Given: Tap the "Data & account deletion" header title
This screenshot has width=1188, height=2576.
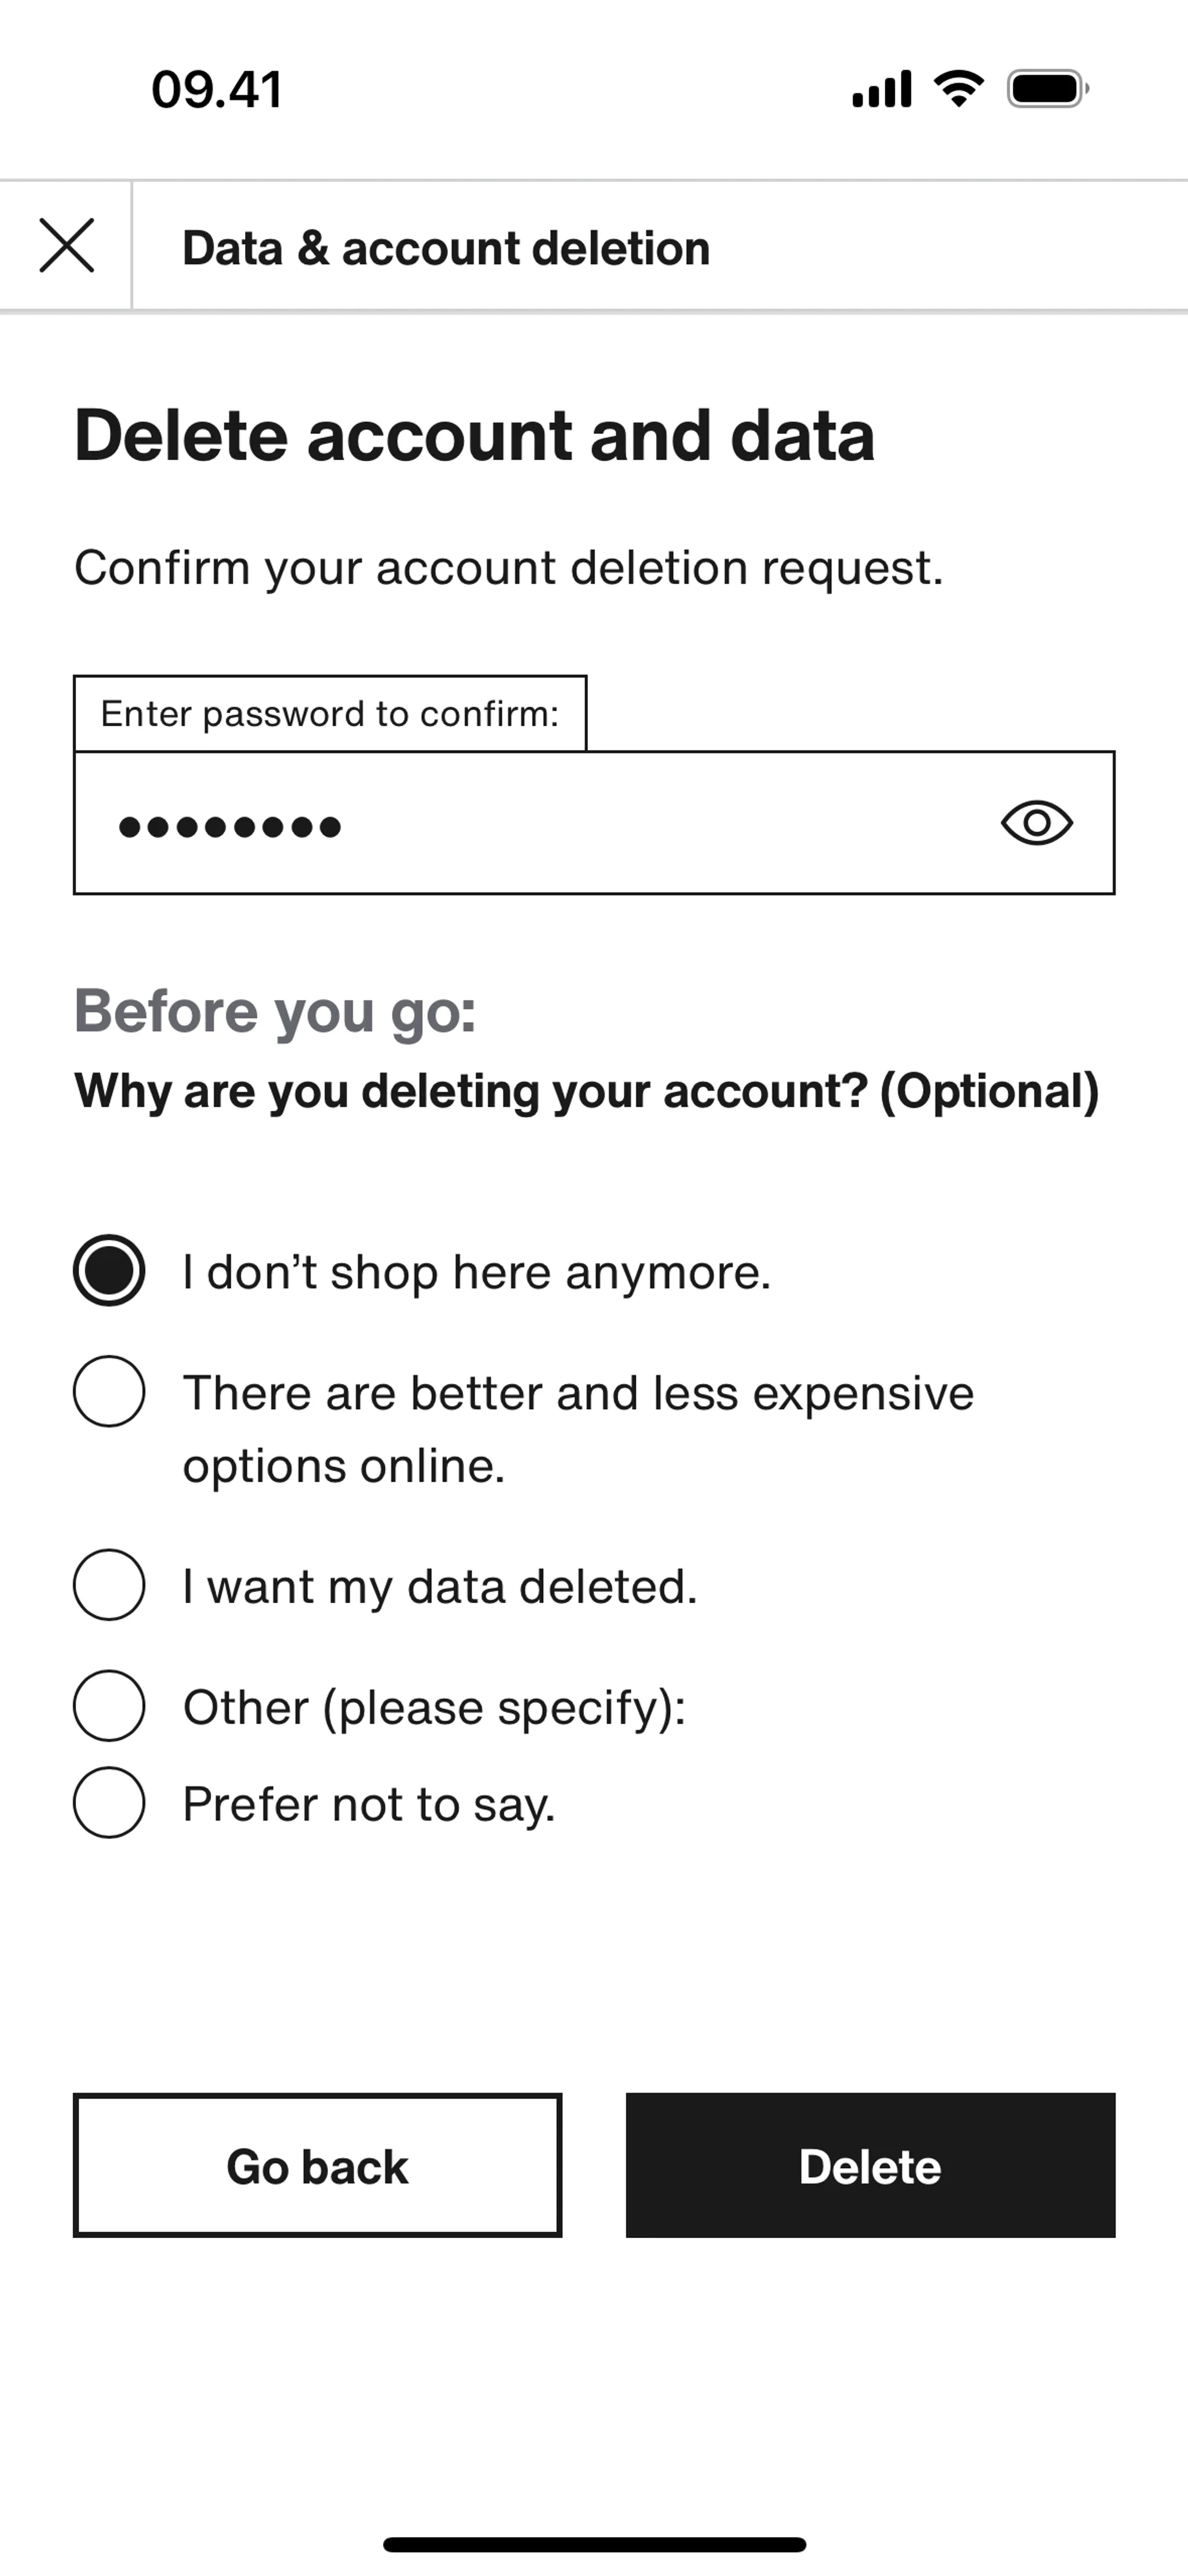Looking at the screenshot, I should pos(446,248).
